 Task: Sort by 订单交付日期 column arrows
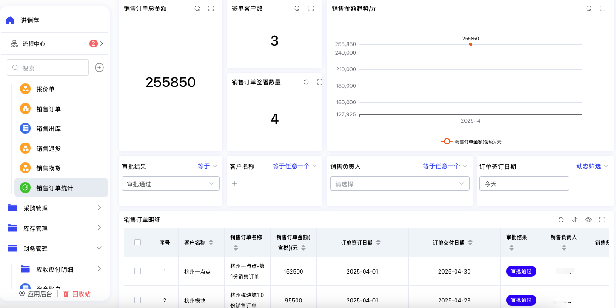470,242
